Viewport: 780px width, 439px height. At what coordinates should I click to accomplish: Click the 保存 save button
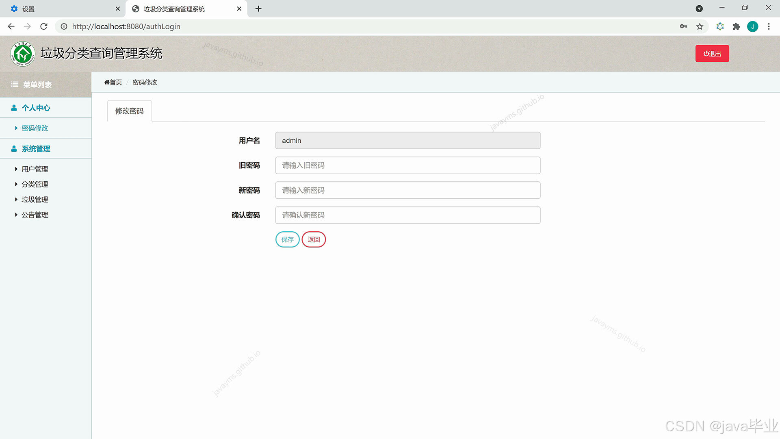click(288, 239)
